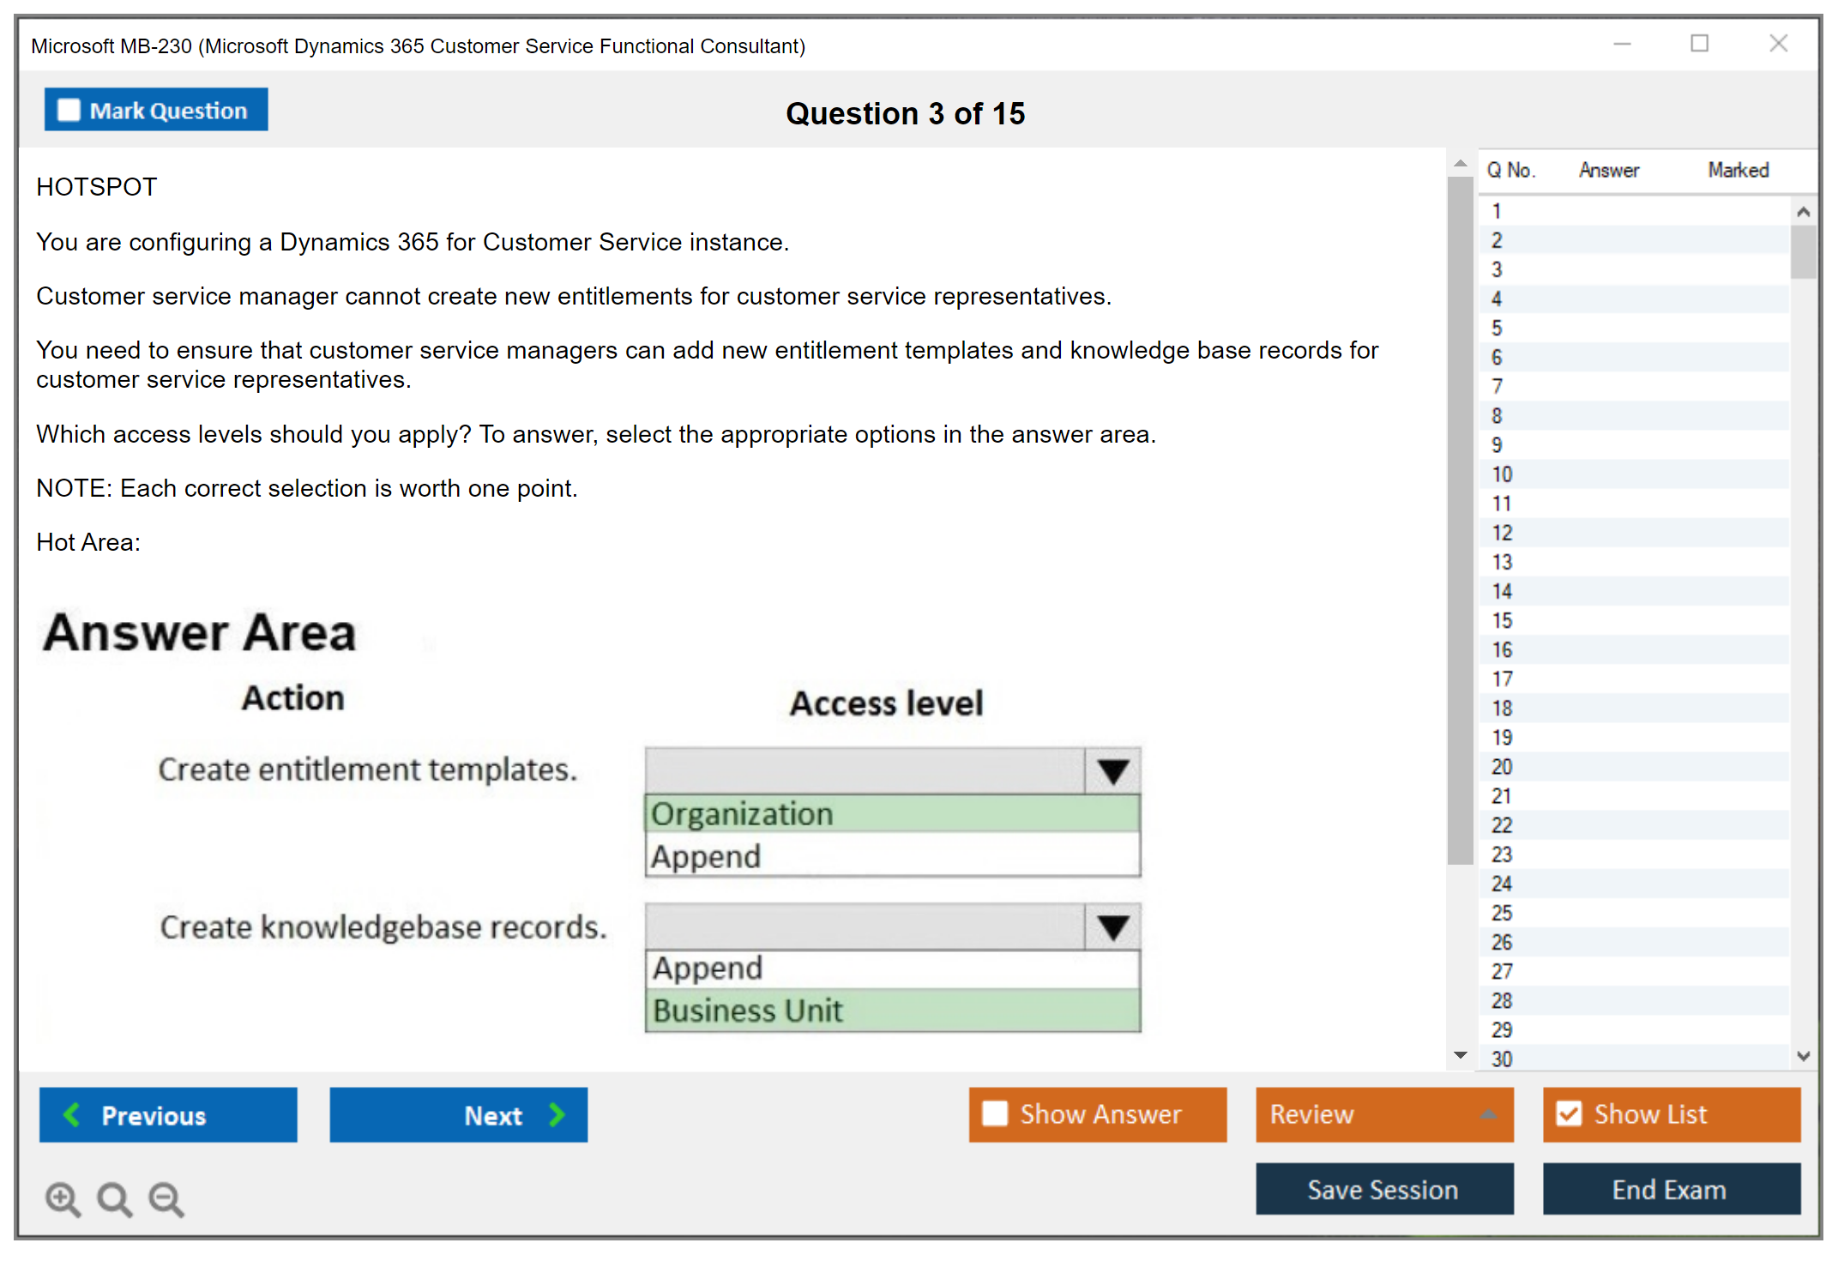Click the question list scroll-down arrow
The height and width of the screenshot is (1261, 1844).
(x=1803, y=1056)
